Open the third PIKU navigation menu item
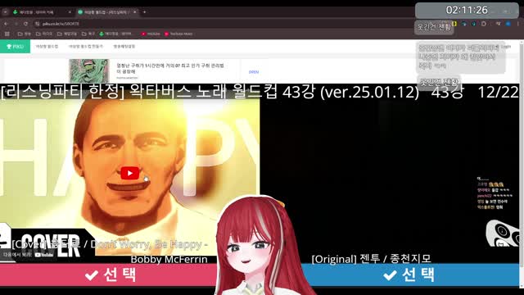This screenshot has width=524, height=295. pyautogui.click(x=124, y=47)
